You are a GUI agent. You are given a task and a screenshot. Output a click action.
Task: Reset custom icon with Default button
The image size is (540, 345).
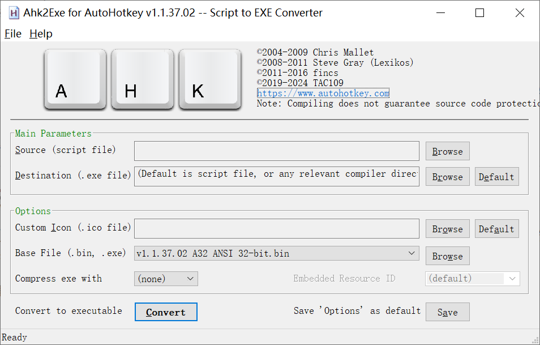pos(496,229)
